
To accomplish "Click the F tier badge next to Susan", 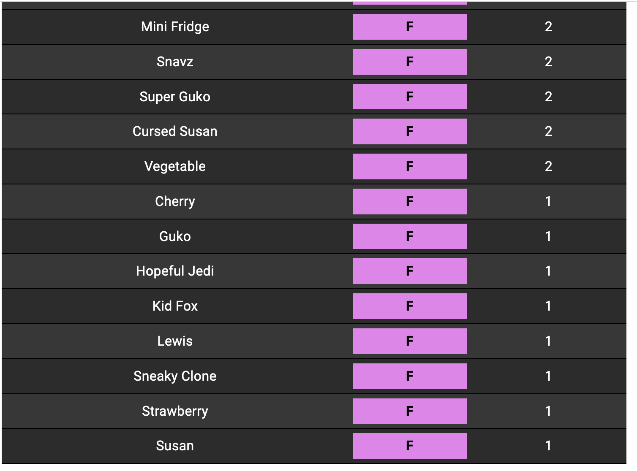I will (x=409, y=446).
